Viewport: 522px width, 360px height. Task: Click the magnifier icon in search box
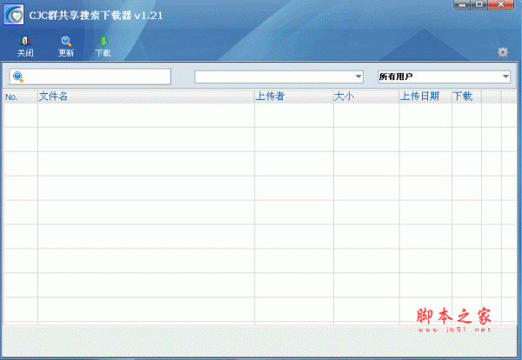(18, 77)
